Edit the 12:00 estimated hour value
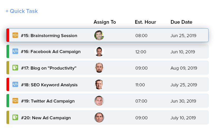Screen dimensions: 215x134 [141, 52]
